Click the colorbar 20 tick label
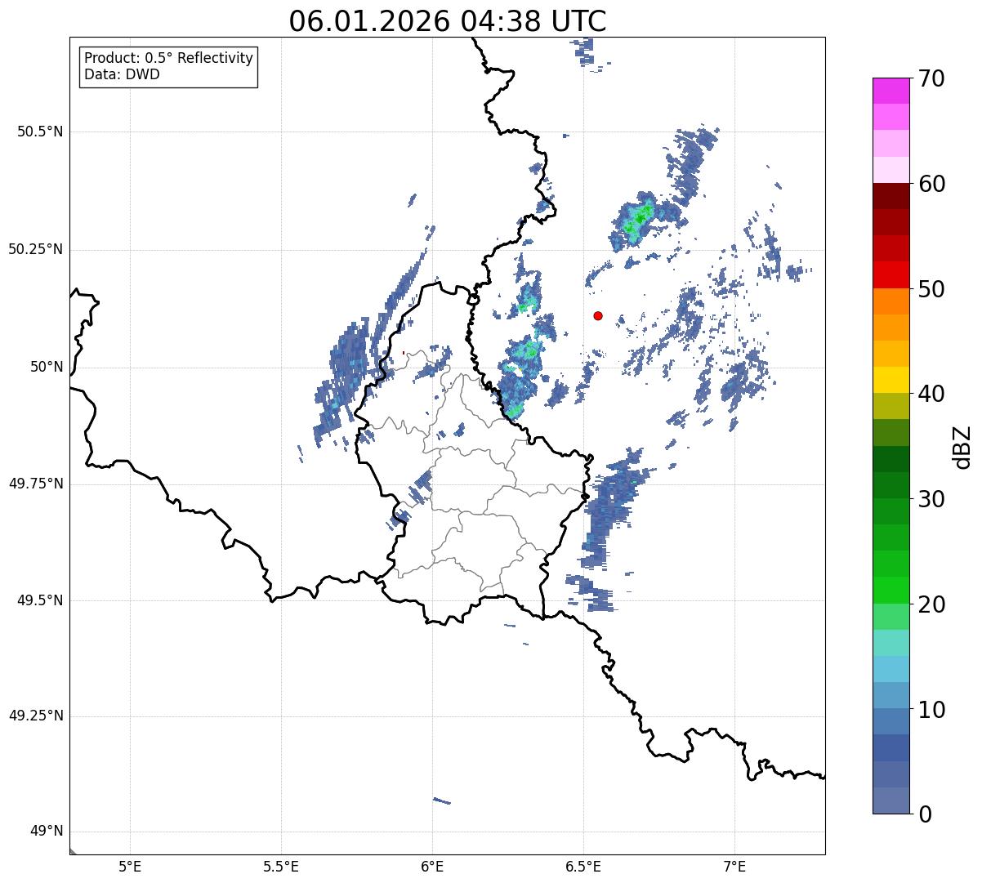This screenshot has width=982, height=883. (931, 604)
